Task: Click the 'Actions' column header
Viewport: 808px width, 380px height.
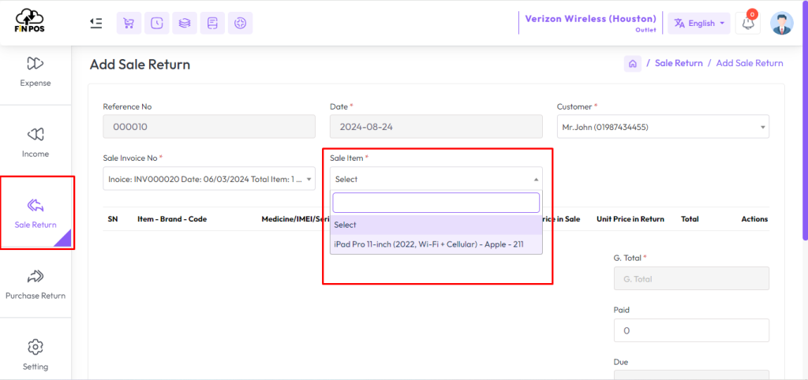Action: [754, 219]
